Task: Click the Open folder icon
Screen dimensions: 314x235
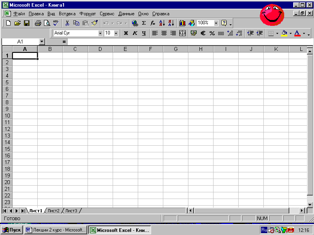Action: tap(18, 23)
